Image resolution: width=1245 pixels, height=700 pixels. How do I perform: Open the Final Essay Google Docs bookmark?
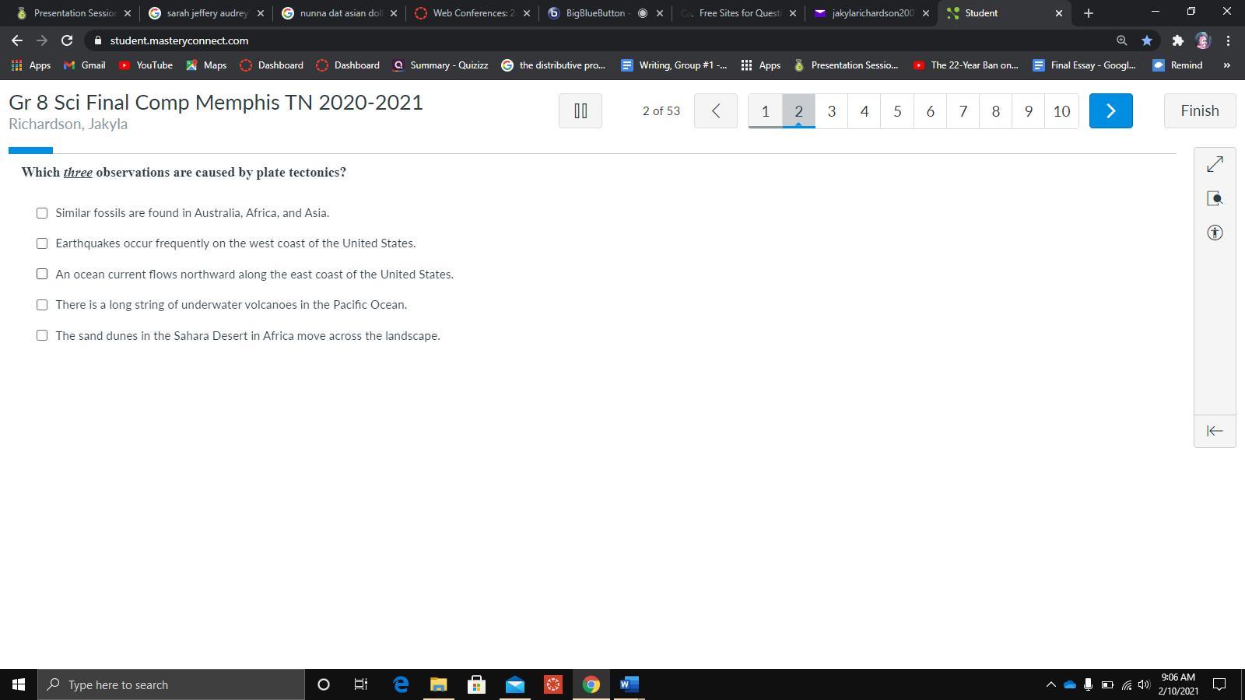pyautogui.click(x=1085, y=65)
